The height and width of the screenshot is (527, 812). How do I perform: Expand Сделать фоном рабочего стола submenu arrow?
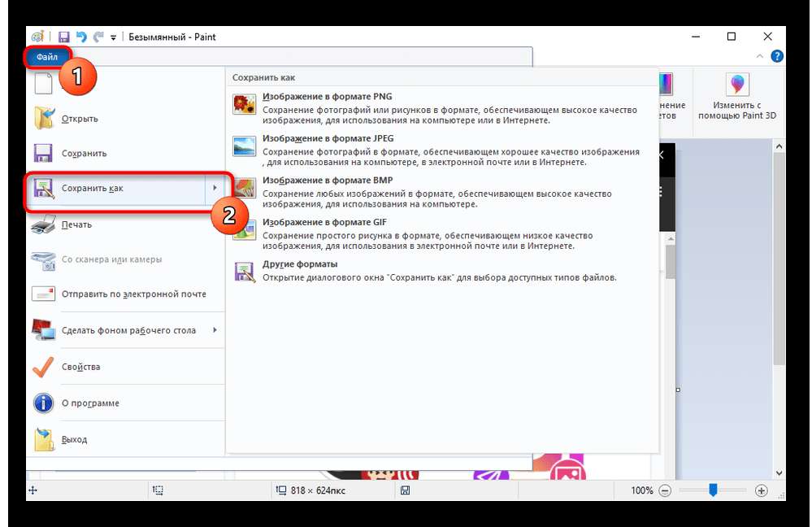click(x=215, y=330)
